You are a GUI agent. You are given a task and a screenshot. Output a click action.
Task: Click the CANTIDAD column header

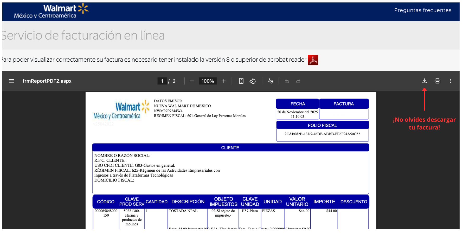click(x=157, y=202)
